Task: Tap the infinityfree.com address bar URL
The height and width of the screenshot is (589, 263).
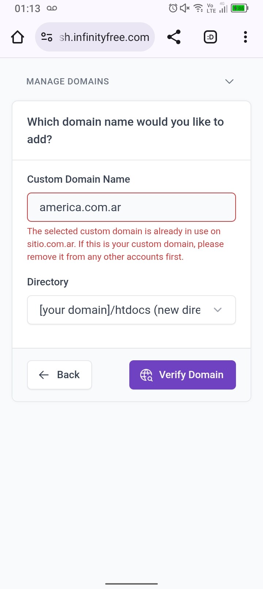Action: click(x=104, y=37)
